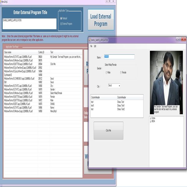This screenshot has width=187, height=187.
Task: Click the person photo in sample application
Action: (166, 82)
